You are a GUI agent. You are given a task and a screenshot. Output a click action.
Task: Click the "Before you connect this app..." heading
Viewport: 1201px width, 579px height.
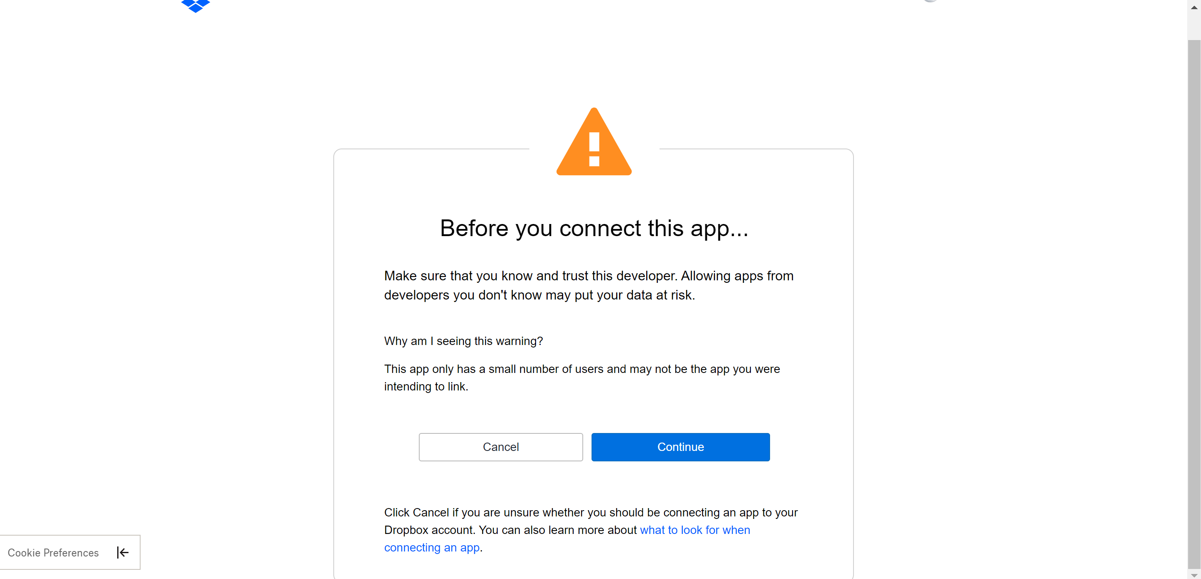click(x=594, y=229)
